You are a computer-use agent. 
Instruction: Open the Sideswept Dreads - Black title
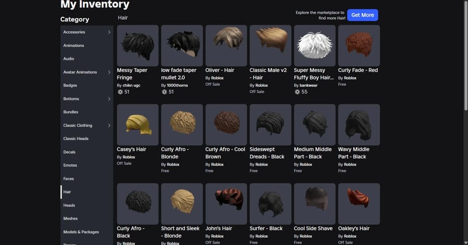pyautogui.click(x=267, y=153)
